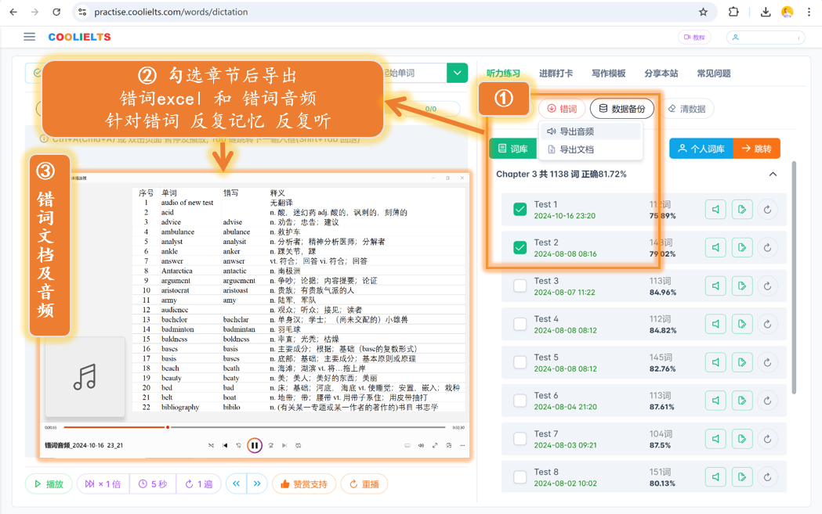Bookmark page with the star icon
This screenshot has width=822, height=514.
[x=703, y=12]
